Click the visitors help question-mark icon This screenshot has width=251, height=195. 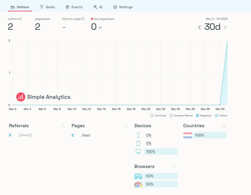click(20, 19)
